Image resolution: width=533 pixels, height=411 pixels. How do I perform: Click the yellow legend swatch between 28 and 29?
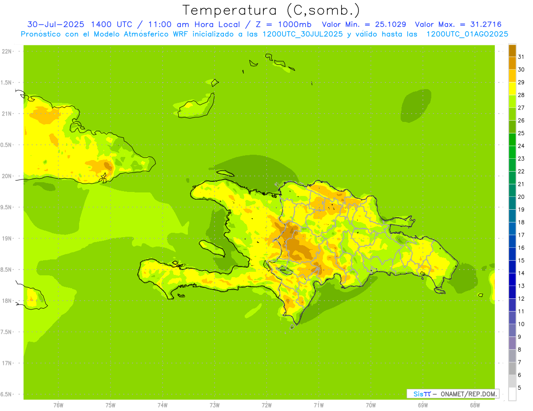point(512,89)
